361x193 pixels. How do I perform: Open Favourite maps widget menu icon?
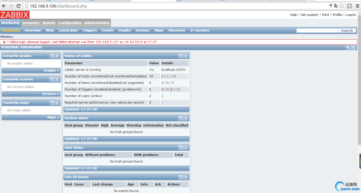pyautogui.click(x=52, y=103)
